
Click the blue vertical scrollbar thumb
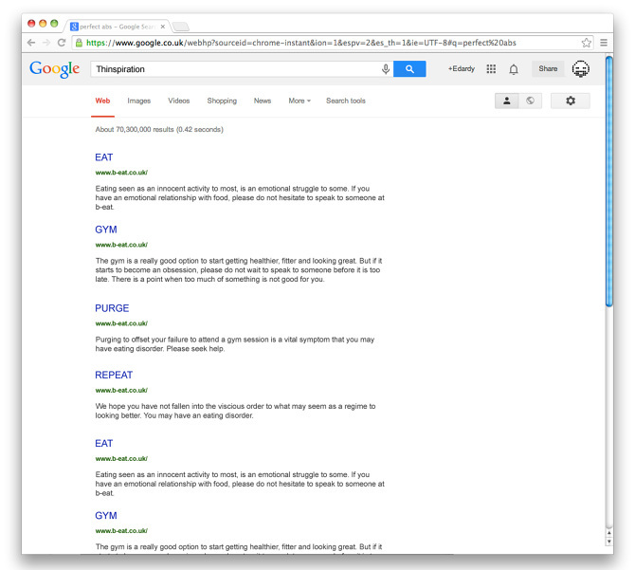[609, 181]
